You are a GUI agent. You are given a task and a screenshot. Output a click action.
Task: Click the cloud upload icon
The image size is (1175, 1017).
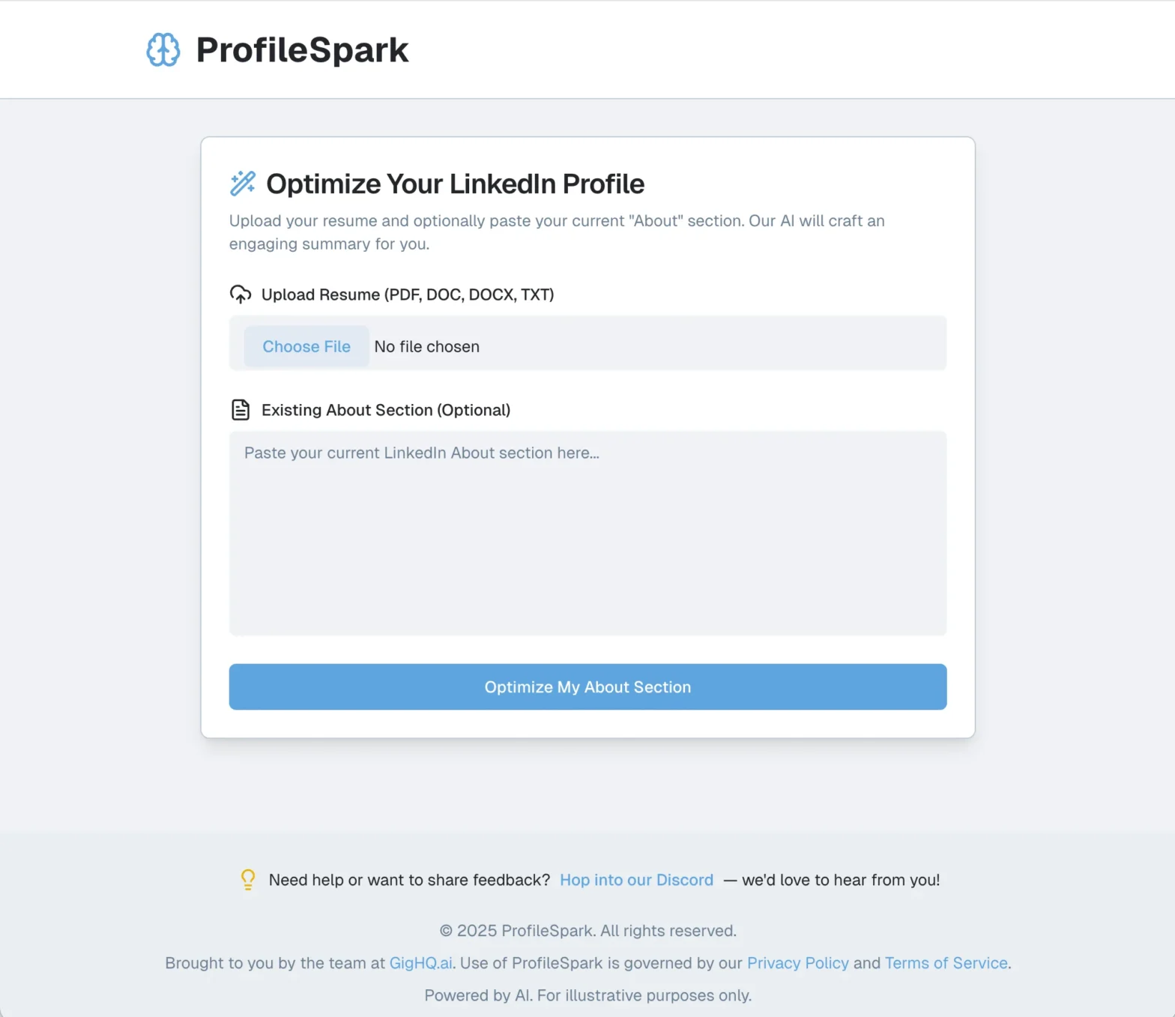pyautogui.click(x=241, y=295)
